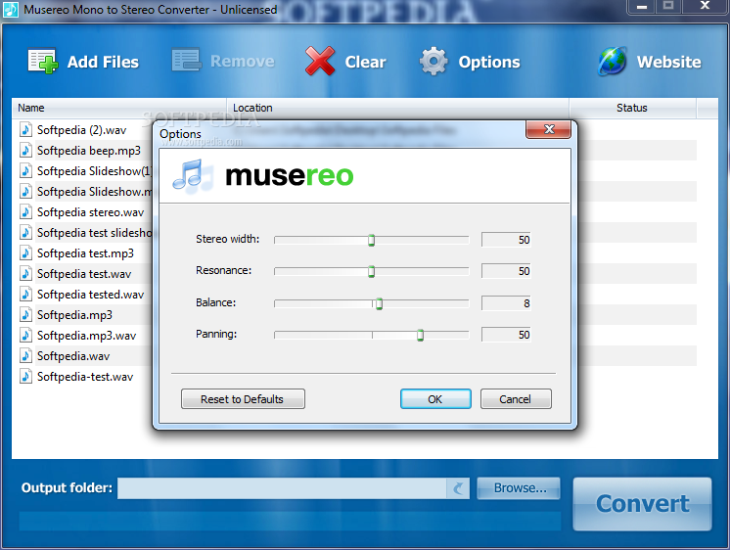Minimize the Musereo main window
The width and height of the screenshot is (730, 550).
click(642, 7)
